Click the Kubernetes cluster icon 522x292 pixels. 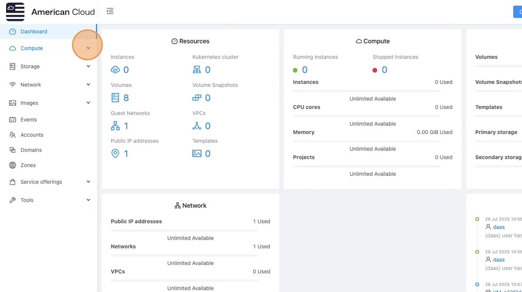pyautogui.click(x=197, y=70)
